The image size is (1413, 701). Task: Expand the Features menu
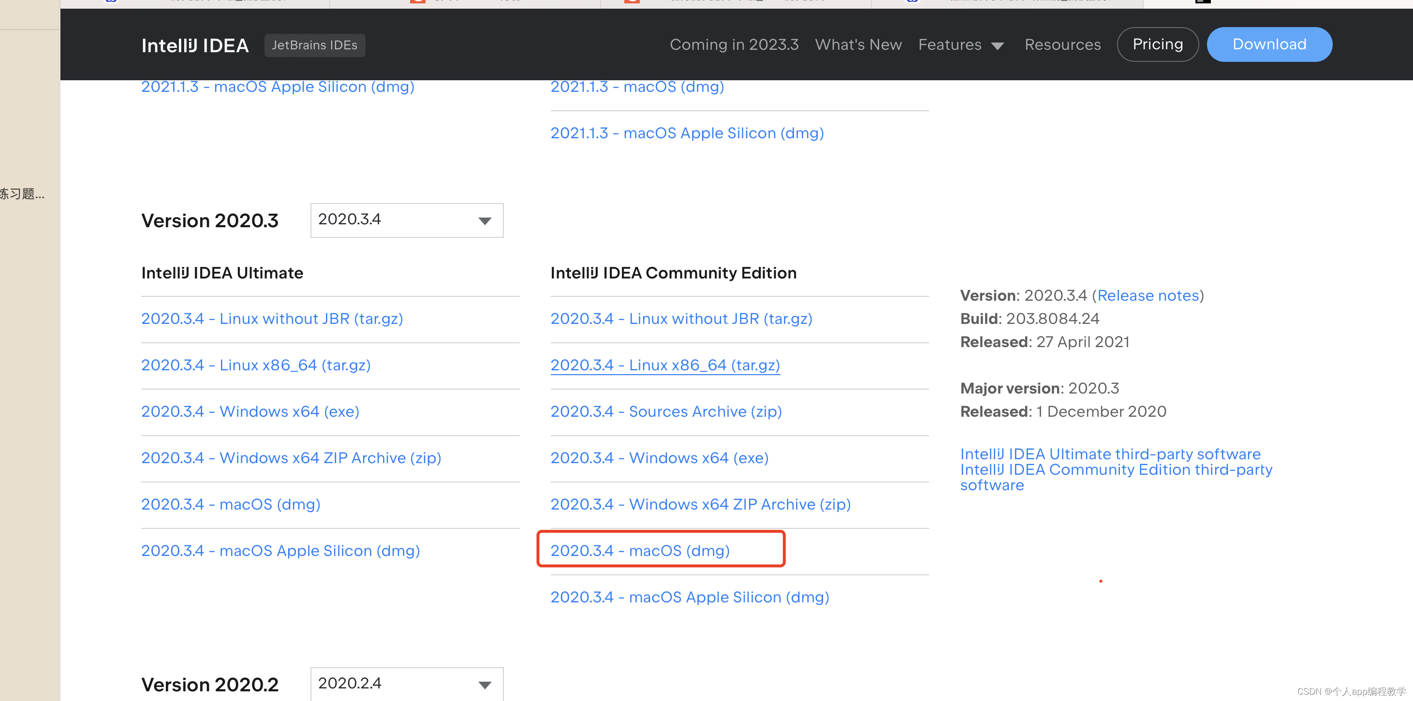pyautogui.click(x=960, y=44)
